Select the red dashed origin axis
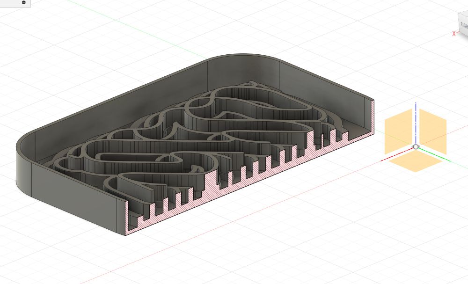This screenshot has width=468, height=284. click(x=397, y=154)
